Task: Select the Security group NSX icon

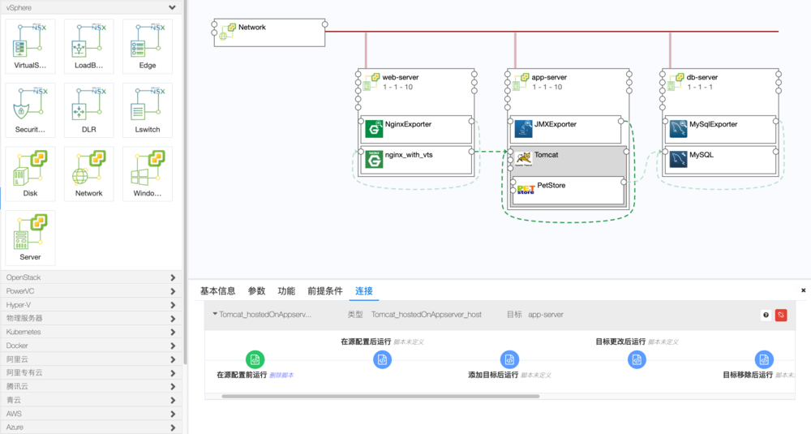Action: tap(30, 110)
